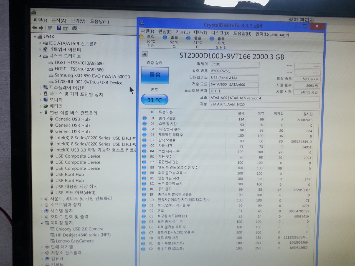Click the transfer mode field SATA/600 | SATA/600
Viewport: 355px width, 266px height.
click(x=234, y=85)
